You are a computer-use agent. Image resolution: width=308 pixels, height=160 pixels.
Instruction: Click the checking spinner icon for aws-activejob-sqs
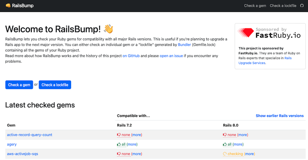coord(225,154)
